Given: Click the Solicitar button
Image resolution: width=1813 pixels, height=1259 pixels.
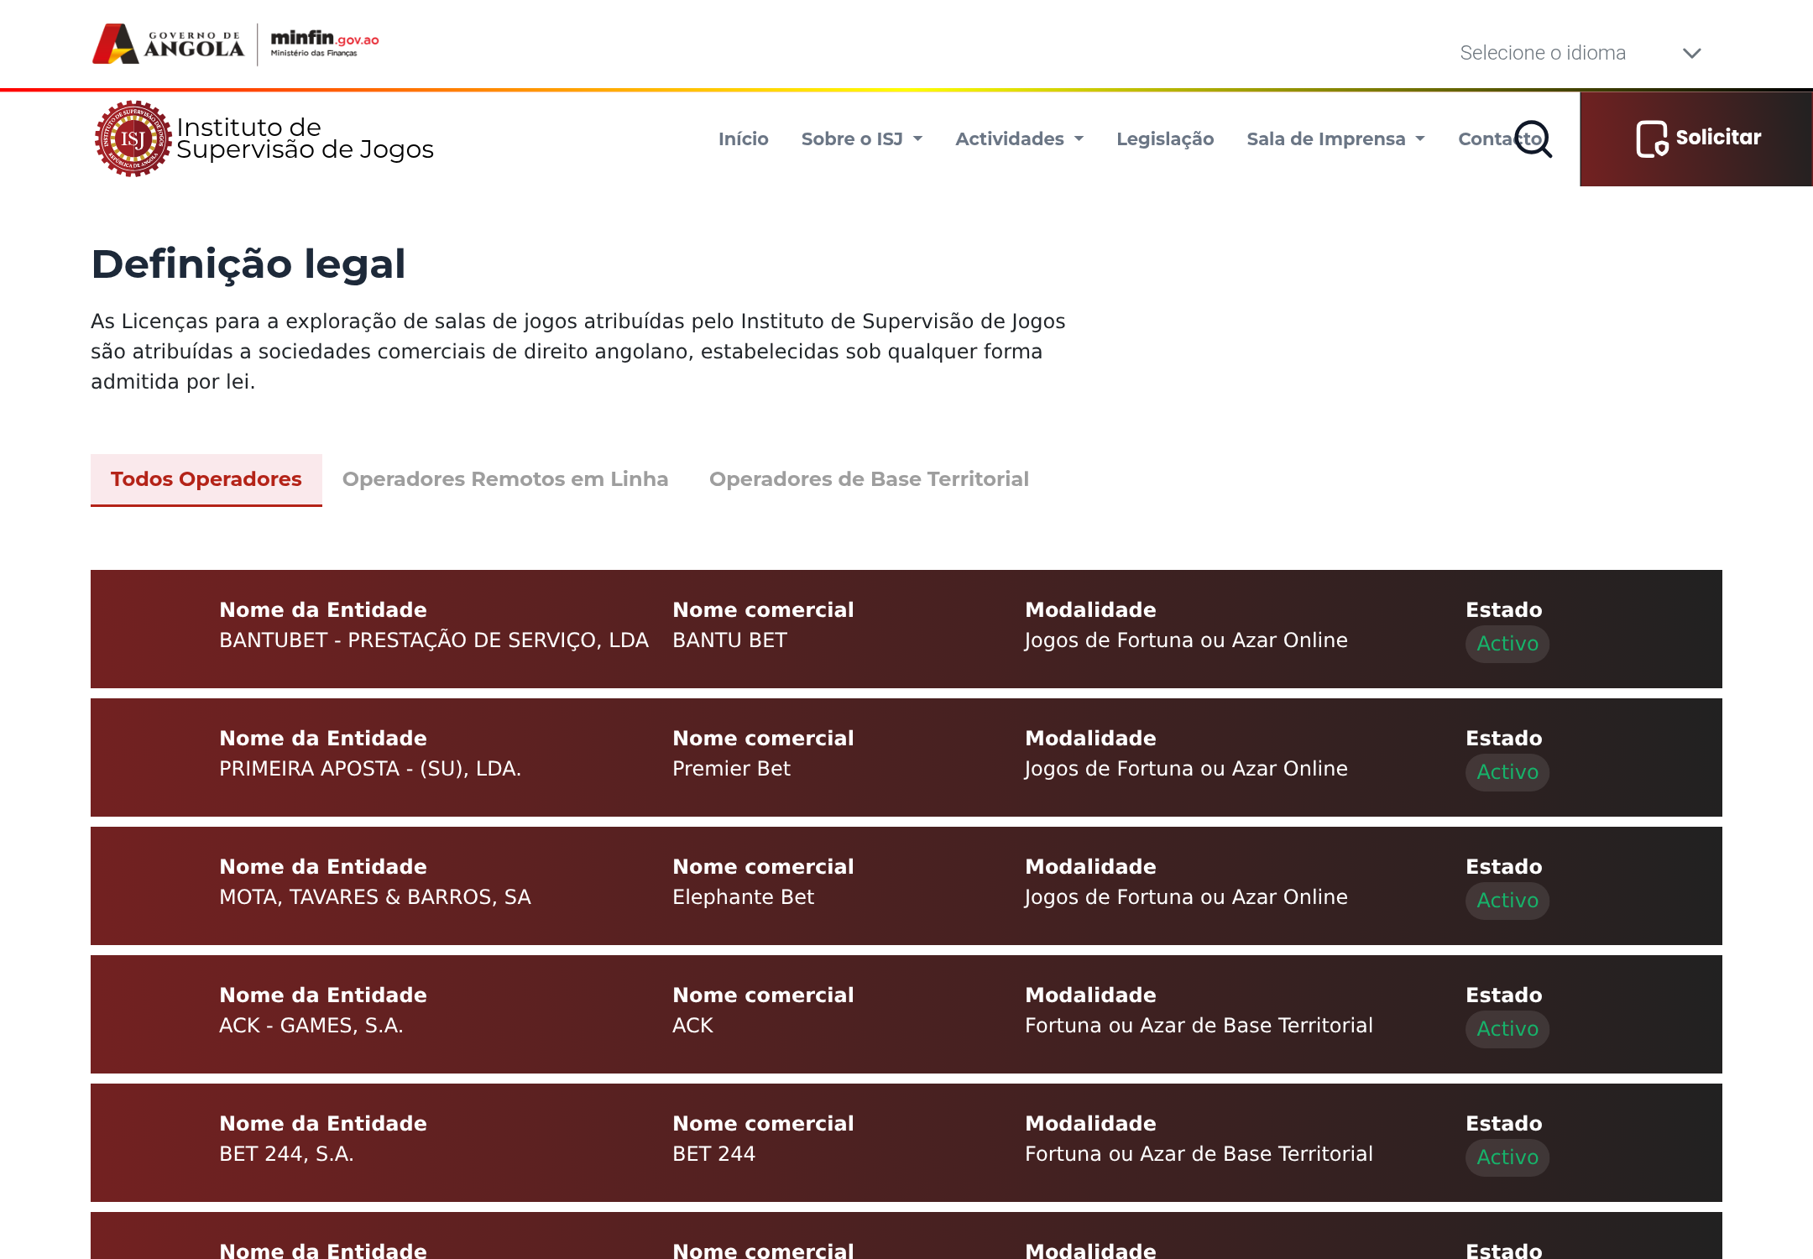Looking at the screenshot, I should tap(1695, 139).
